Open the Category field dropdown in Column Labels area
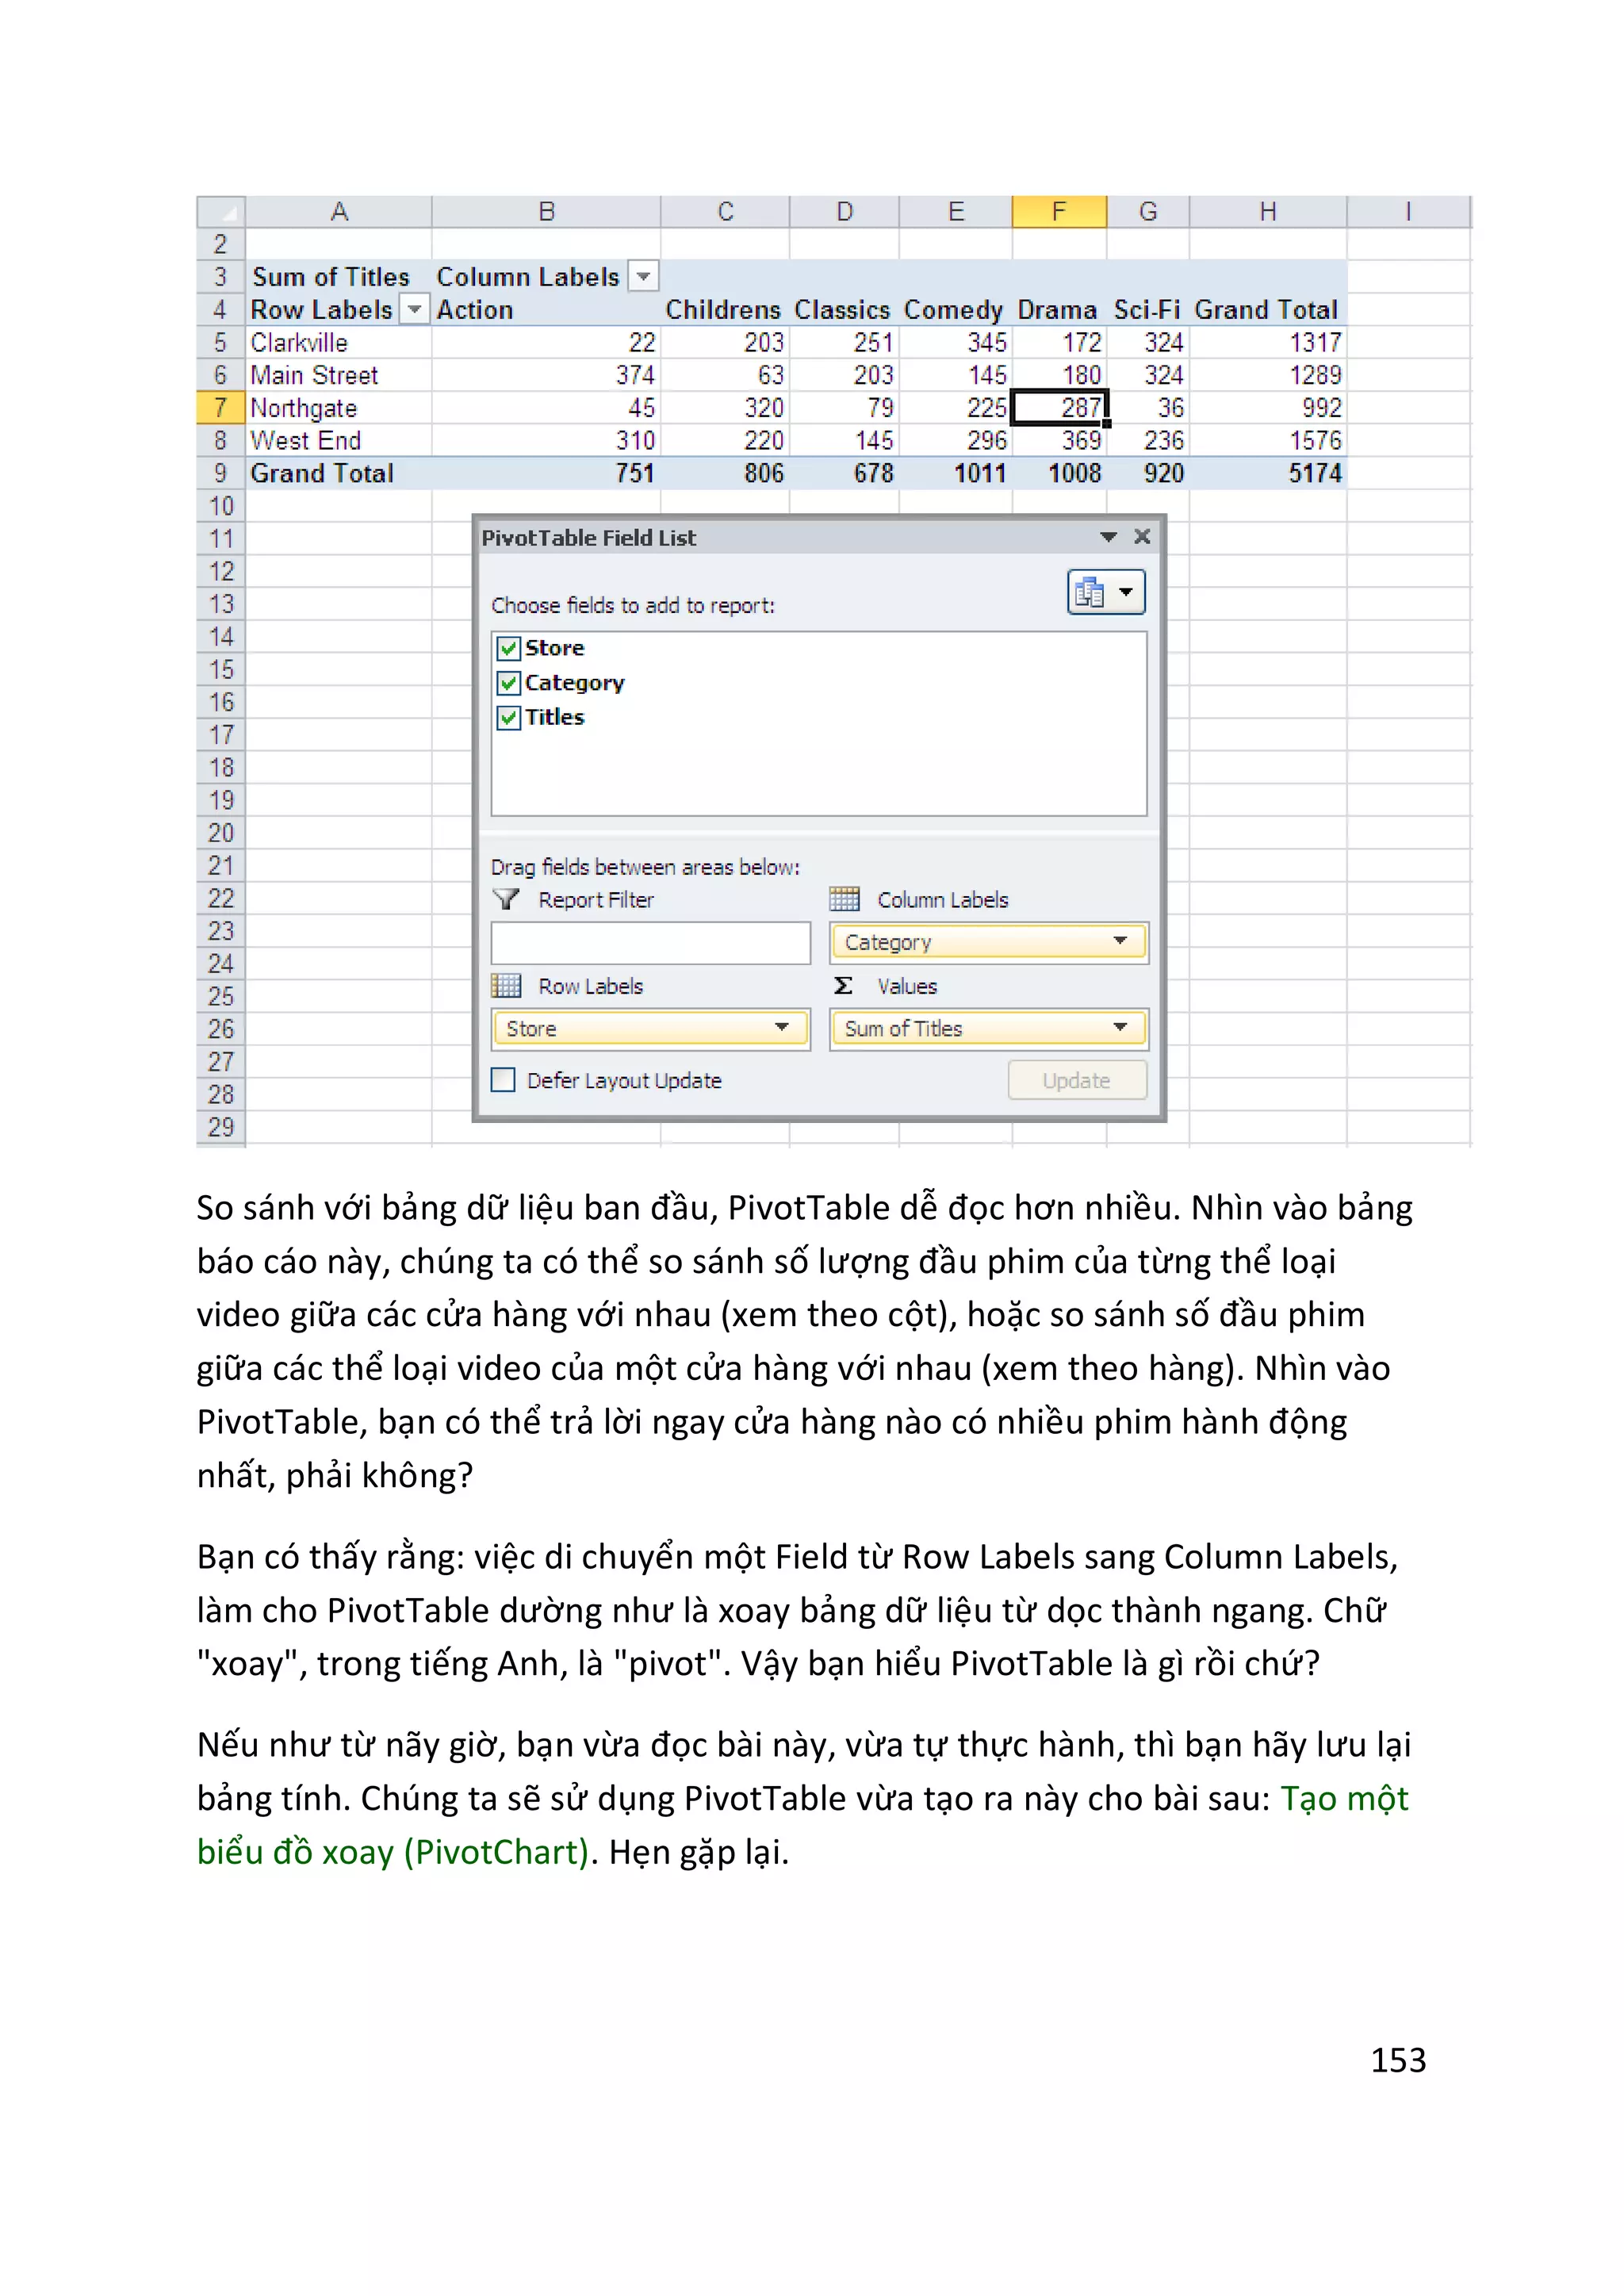The height and width of the screenshot is (2296, 1624). pyautogui.click(x=1120, y=941)
